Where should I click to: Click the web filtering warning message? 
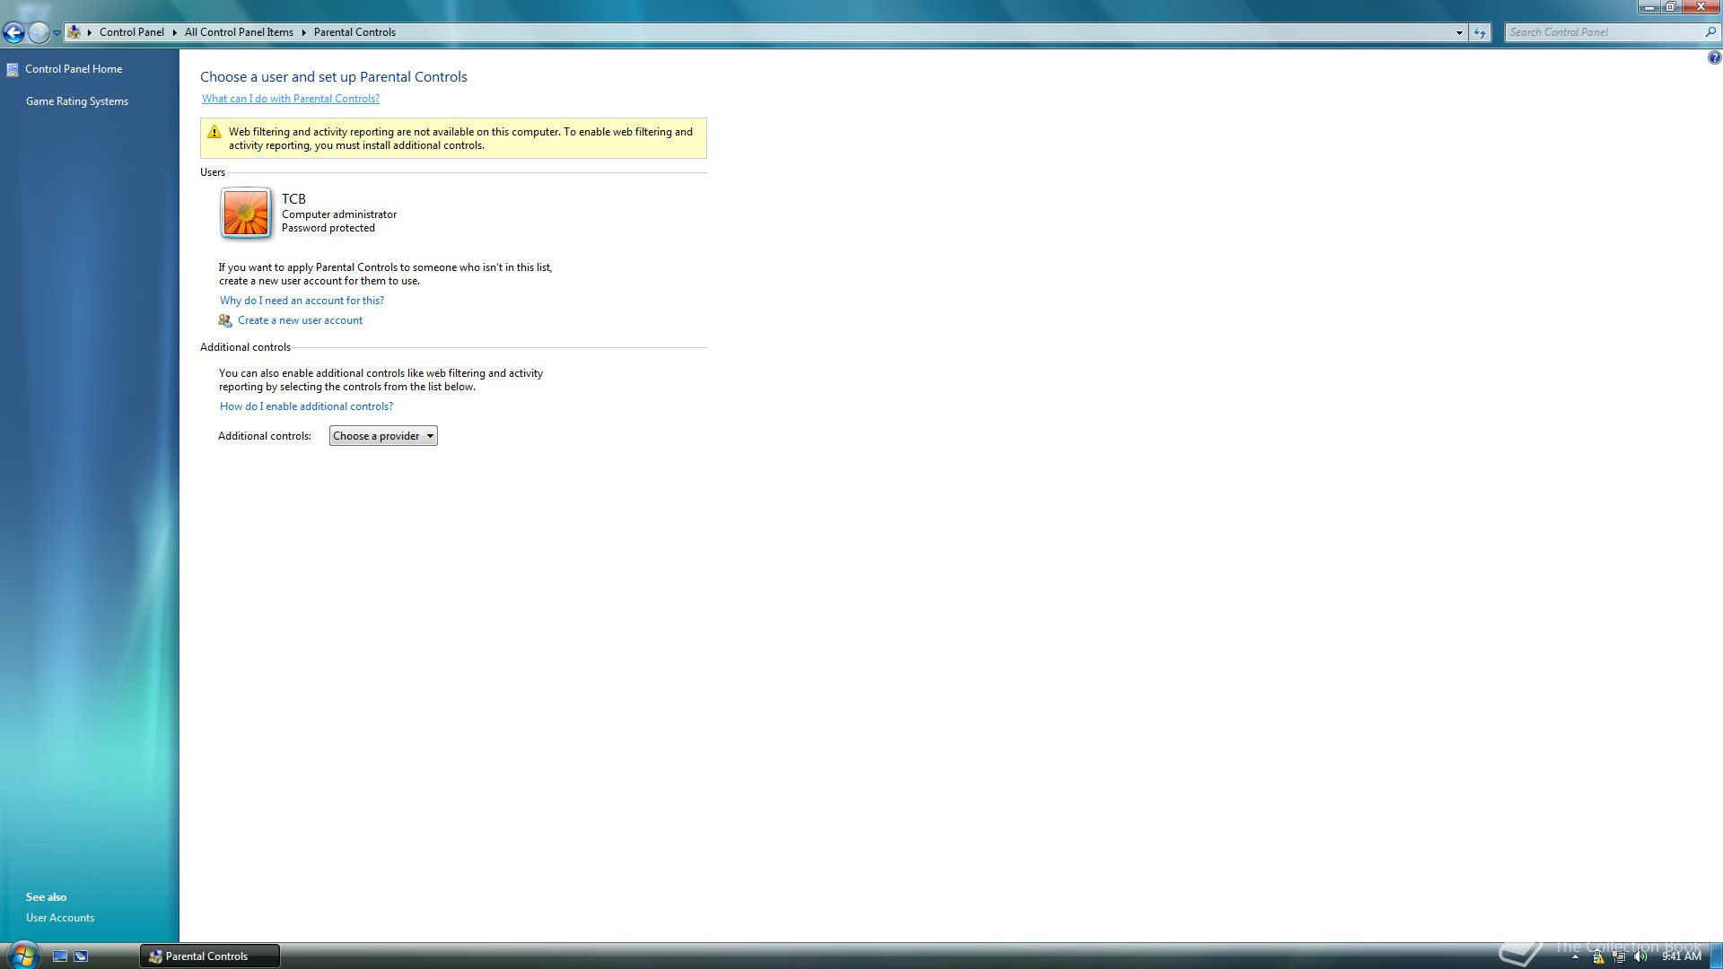pos(460,138)
